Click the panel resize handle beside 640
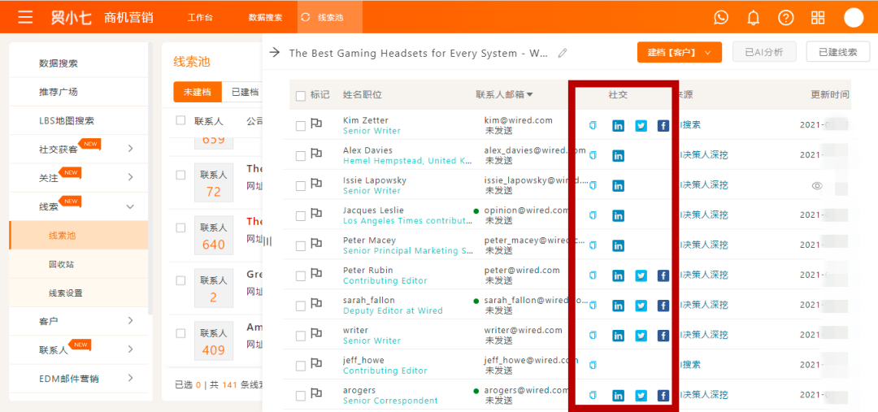This screenshot has width=878, height=412. pos(267,241)
